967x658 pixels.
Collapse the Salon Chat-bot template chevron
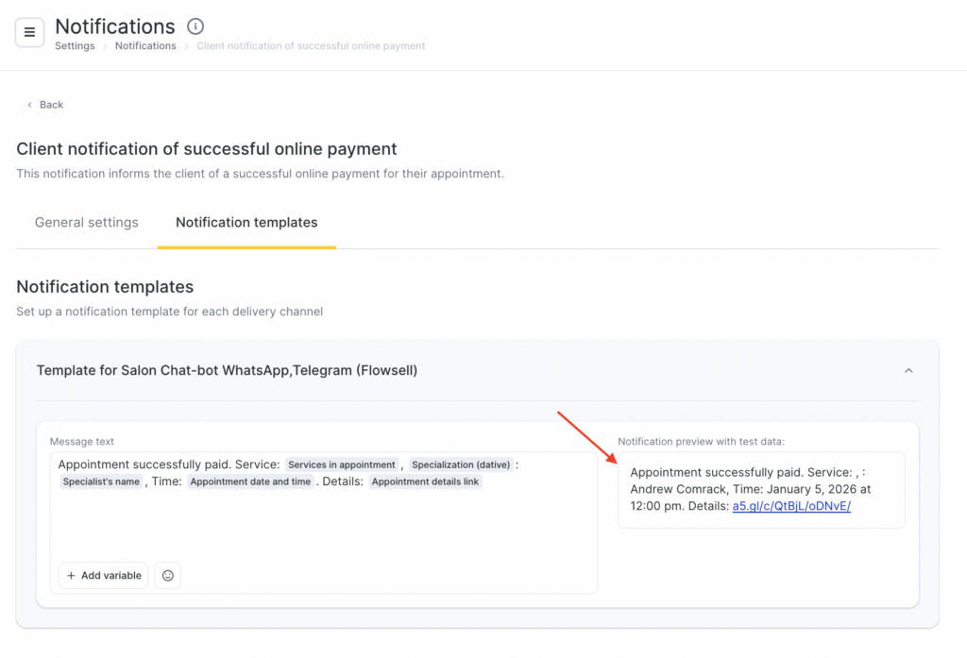[908, 371]
